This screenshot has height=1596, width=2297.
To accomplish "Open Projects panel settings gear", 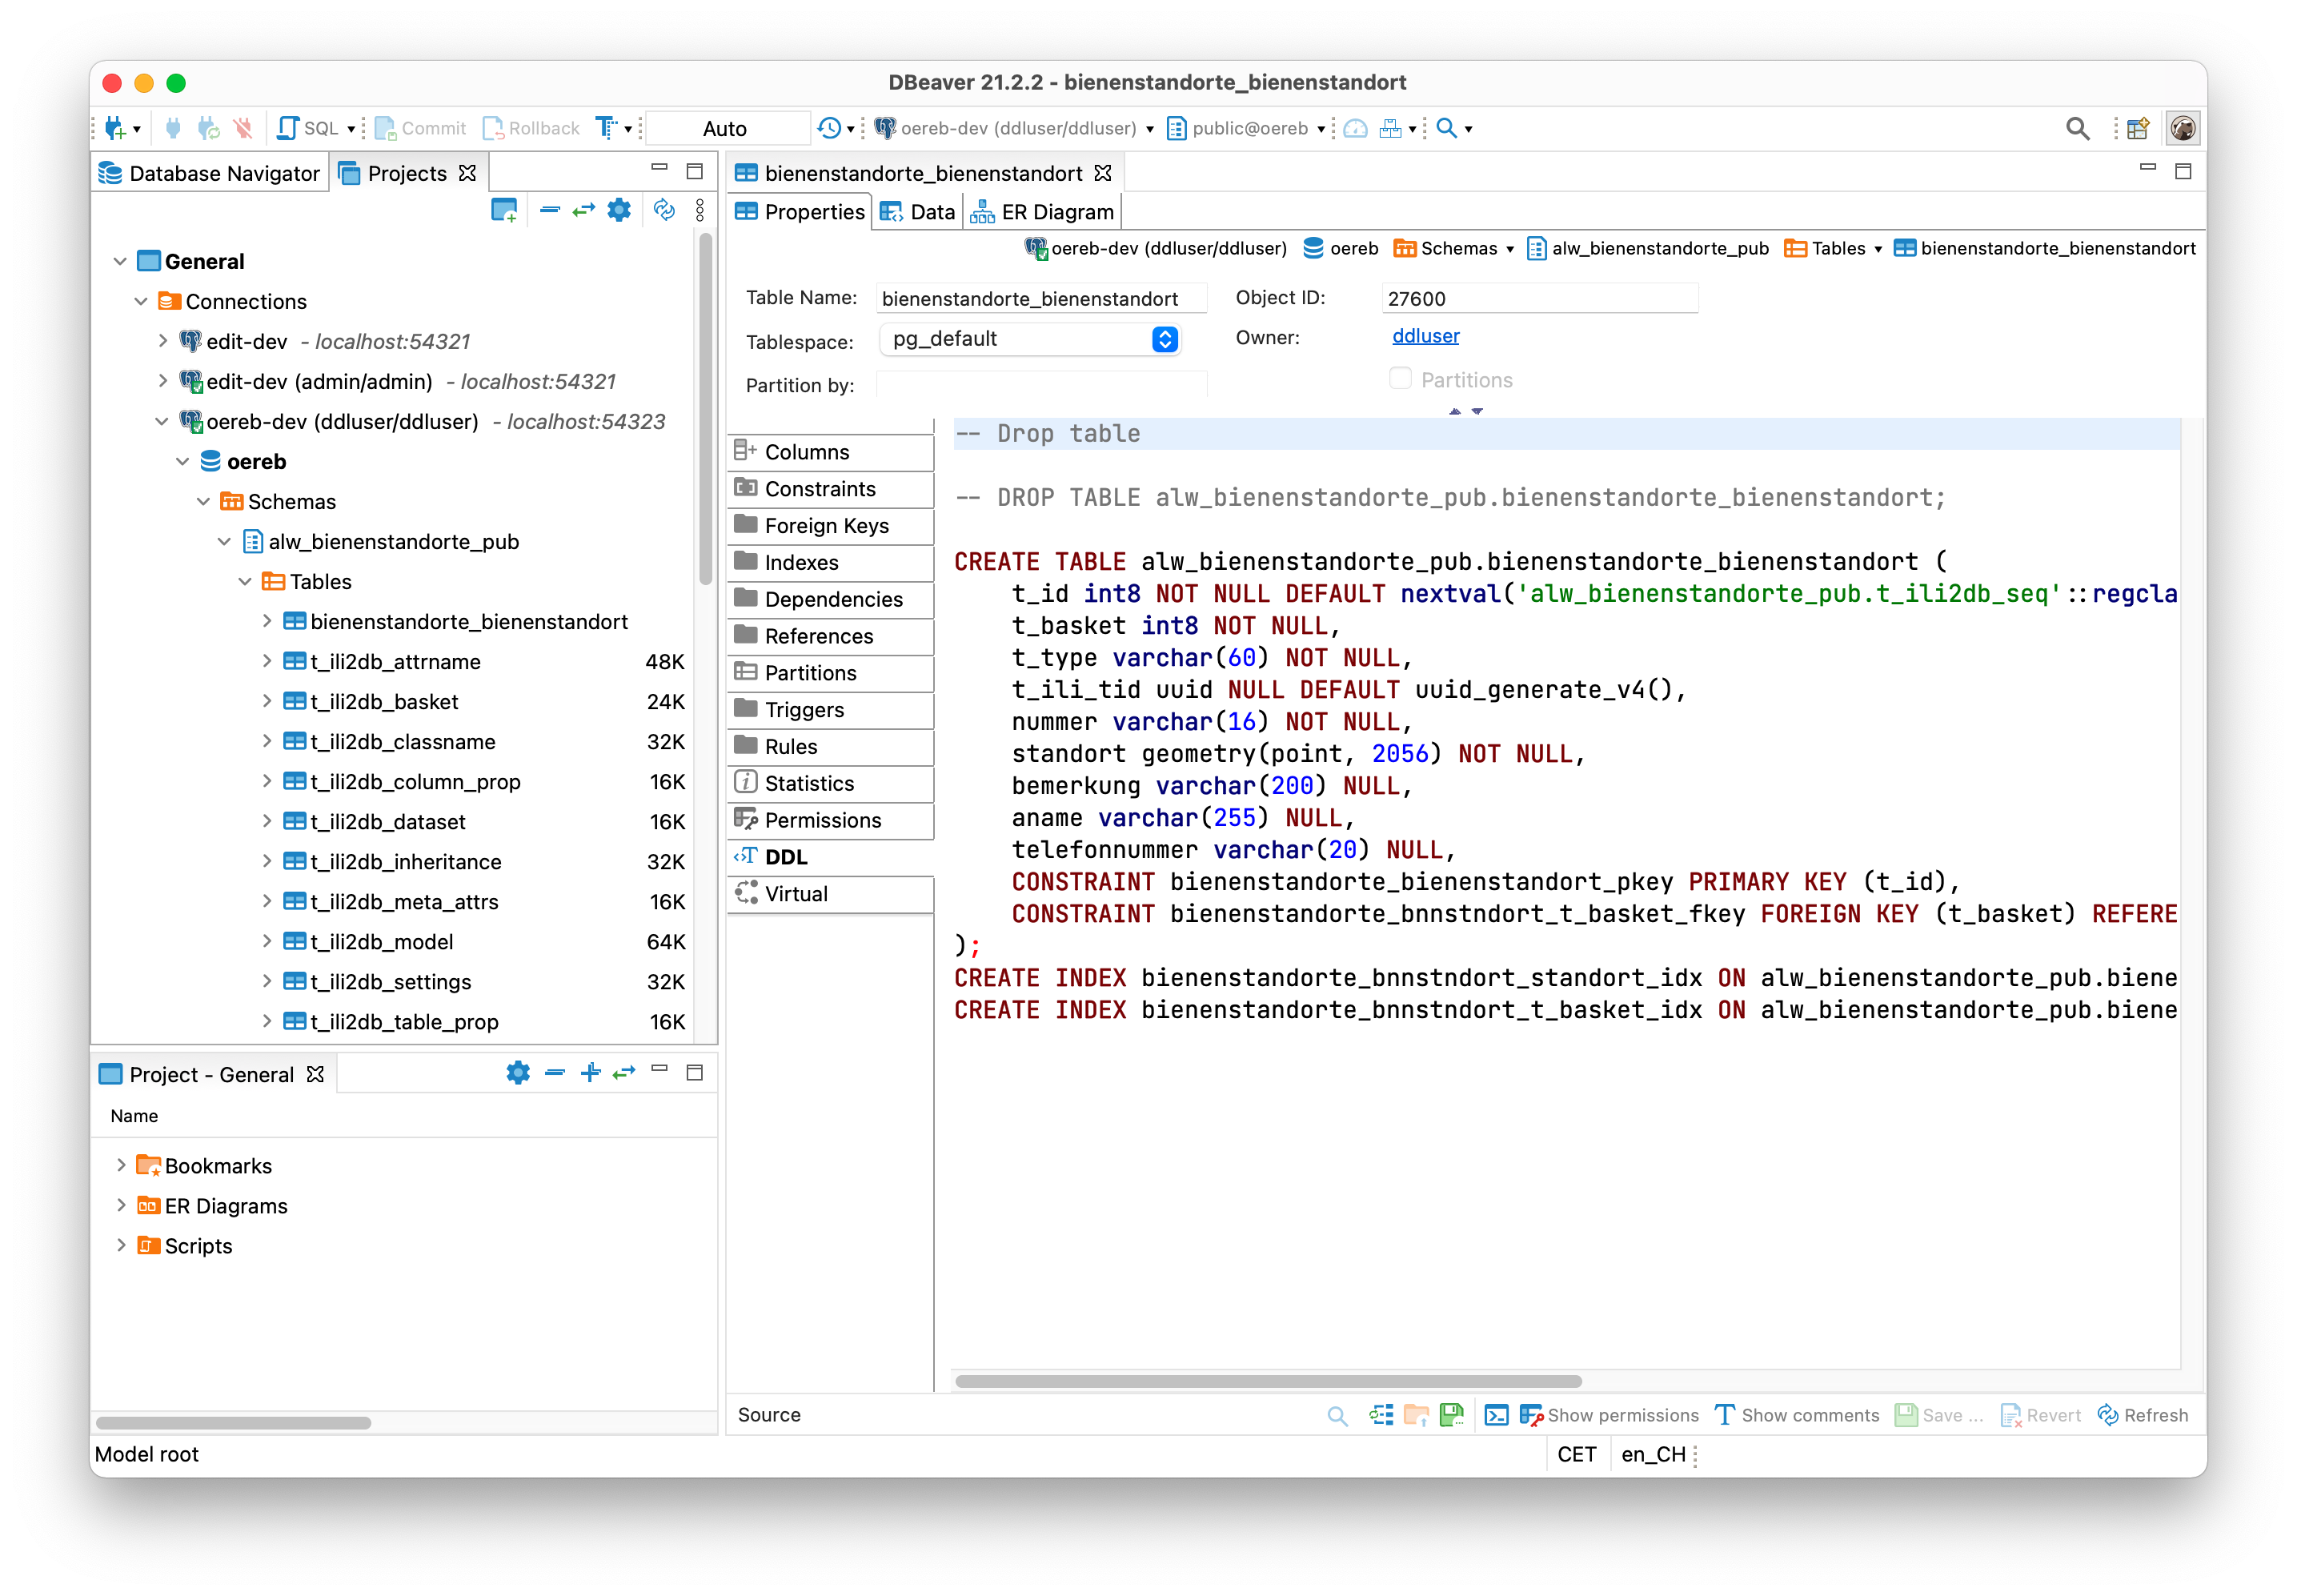I will coord(620,210).
